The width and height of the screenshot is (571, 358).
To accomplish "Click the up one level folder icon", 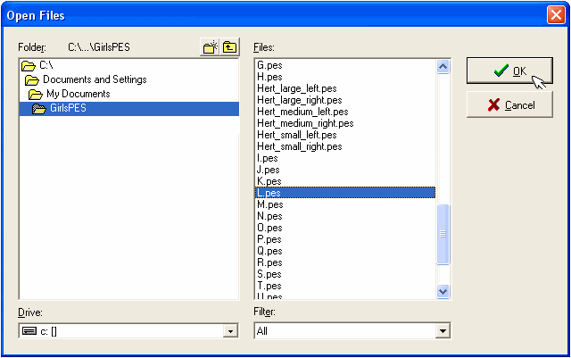I will tap(229, 47).
